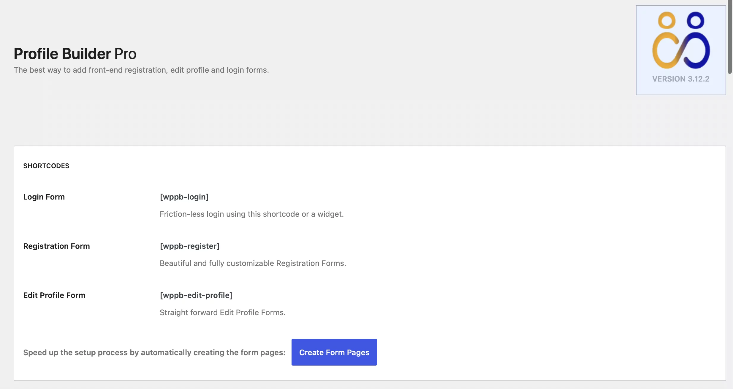The width and height of the screenshot is (733, 389).
Task: Click the Edit Profile Form label
Action: [54, 295]
